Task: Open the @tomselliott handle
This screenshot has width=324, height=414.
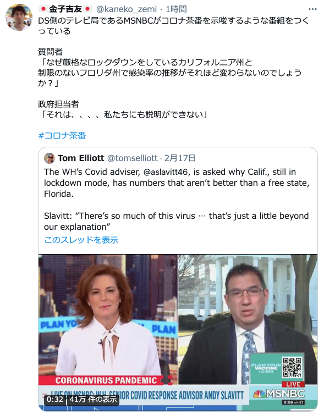Action: coord(133,158)
